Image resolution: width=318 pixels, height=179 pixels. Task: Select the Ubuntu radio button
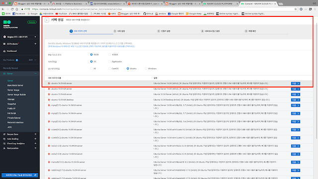128,69
